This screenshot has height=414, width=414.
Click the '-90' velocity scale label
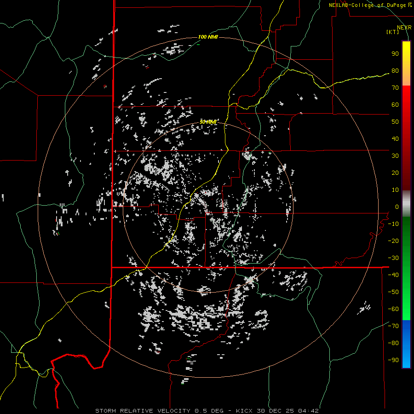(x=393, y=360)
